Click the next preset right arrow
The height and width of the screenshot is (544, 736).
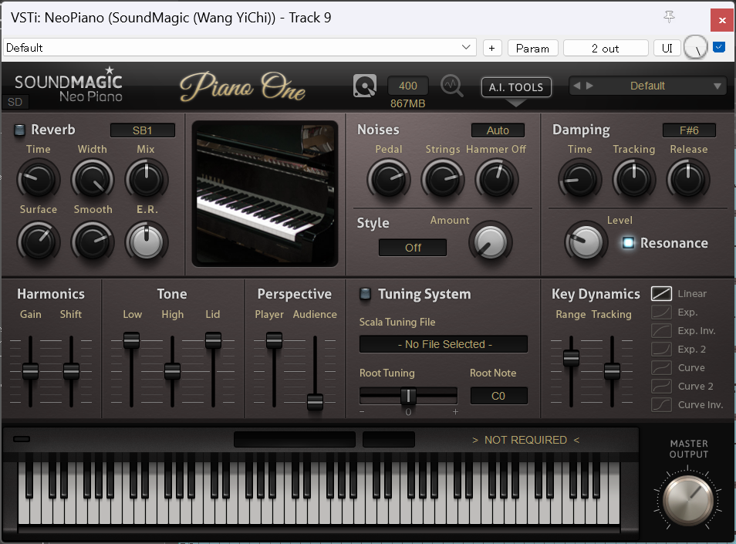[x=589, y=86]
